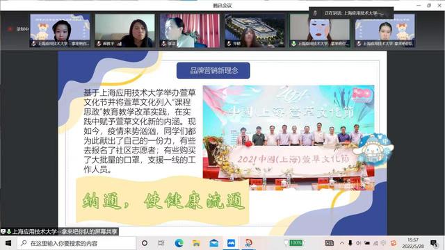Open the clock and date display

pos(413,243)
